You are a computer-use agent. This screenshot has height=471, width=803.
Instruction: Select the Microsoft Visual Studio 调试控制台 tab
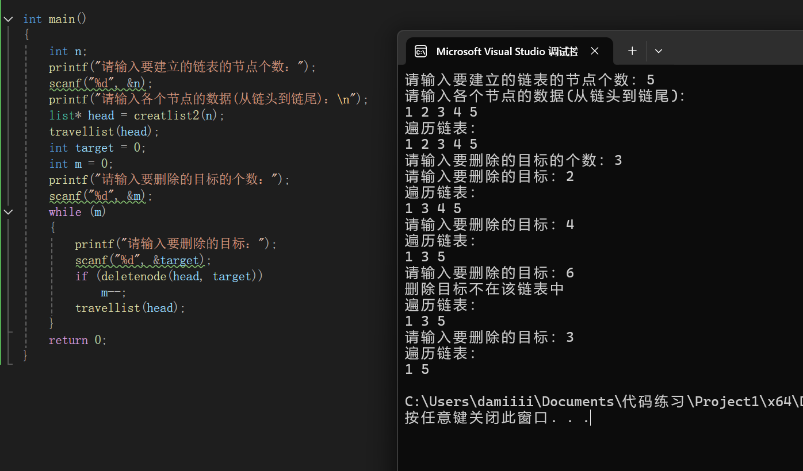tap(506, 51)
